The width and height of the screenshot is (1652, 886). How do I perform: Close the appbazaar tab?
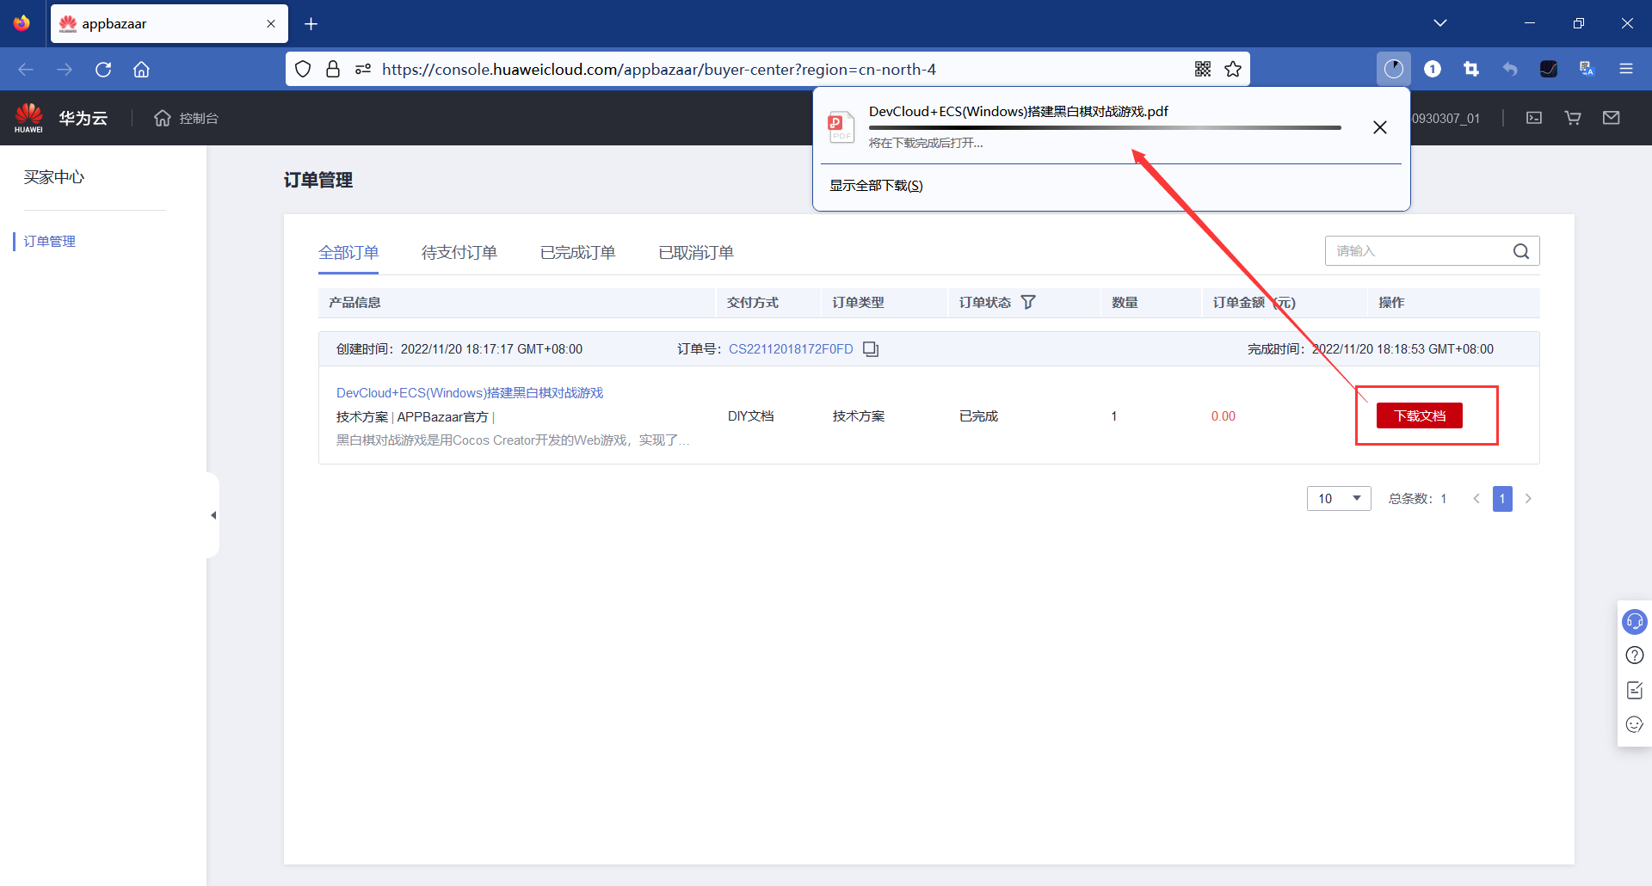(271, 24)
